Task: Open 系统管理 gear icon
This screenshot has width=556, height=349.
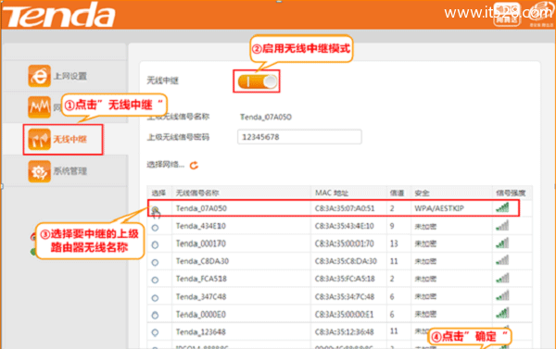Action: pos(39,171)
